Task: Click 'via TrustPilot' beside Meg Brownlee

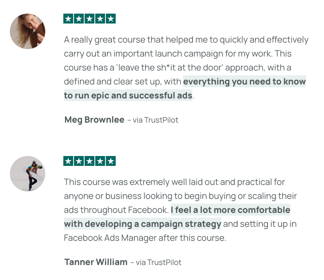Action: click(156, 120)
